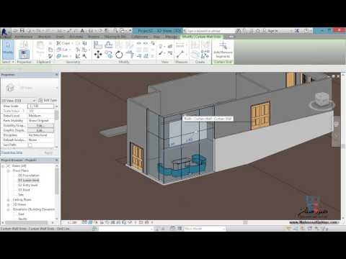346x259 pixels.
Task: Click the ViewCube in the 3D view
Action: point(321,99)
